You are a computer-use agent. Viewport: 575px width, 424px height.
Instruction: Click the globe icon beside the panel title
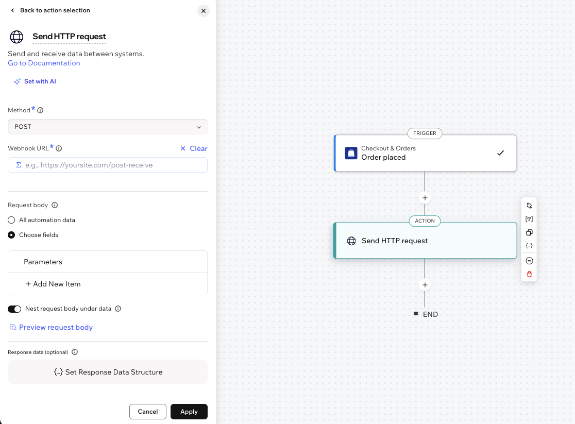pos(16,37)
